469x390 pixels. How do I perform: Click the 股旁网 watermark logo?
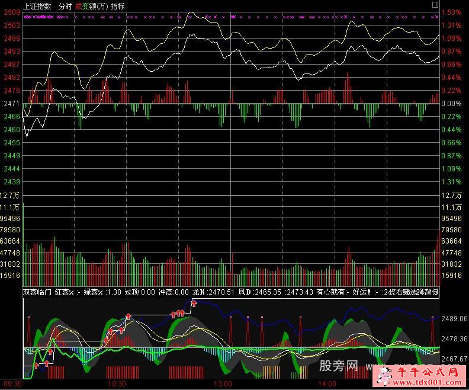click(339, 366)
